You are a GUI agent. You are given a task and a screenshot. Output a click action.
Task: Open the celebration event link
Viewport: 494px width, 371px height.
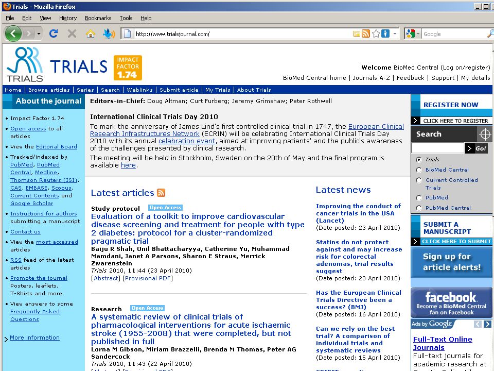[187, 141]
